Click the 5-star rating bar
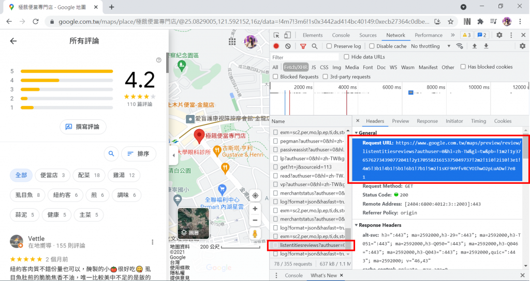This screenshot has height=281, width=530. [67, 71]
